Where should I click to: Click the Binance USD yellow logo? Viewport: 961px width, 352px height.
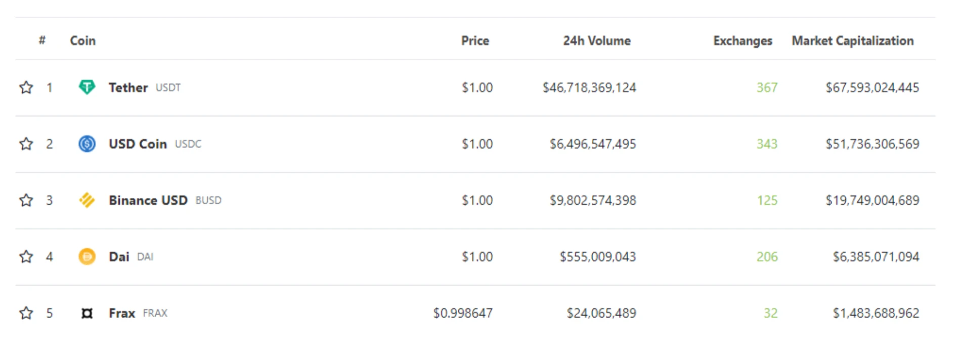87,200
